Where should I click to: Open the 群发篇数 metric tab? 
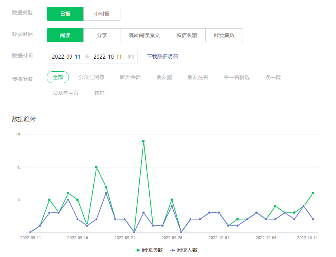click(224, 35)
